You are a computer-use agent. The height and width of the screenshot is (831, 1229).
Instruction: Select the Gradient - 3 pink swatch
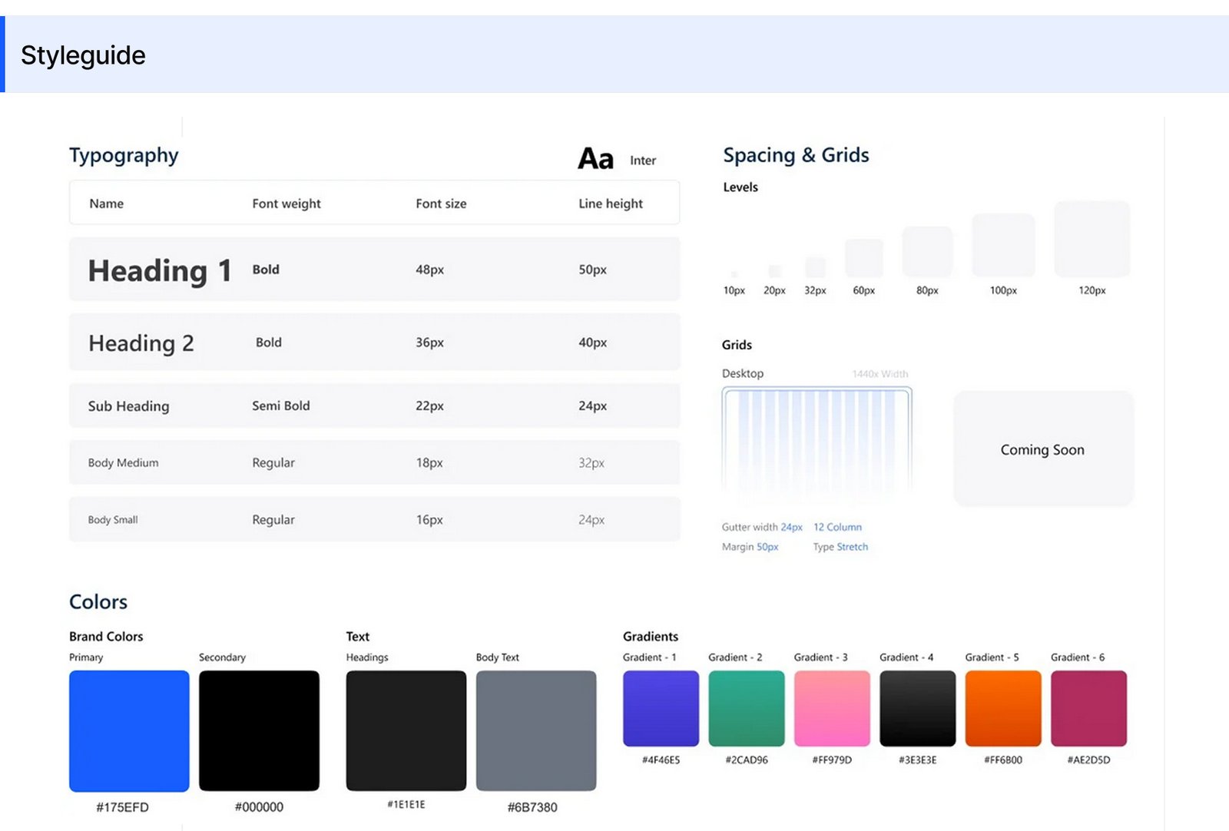(x=832, y=708)
